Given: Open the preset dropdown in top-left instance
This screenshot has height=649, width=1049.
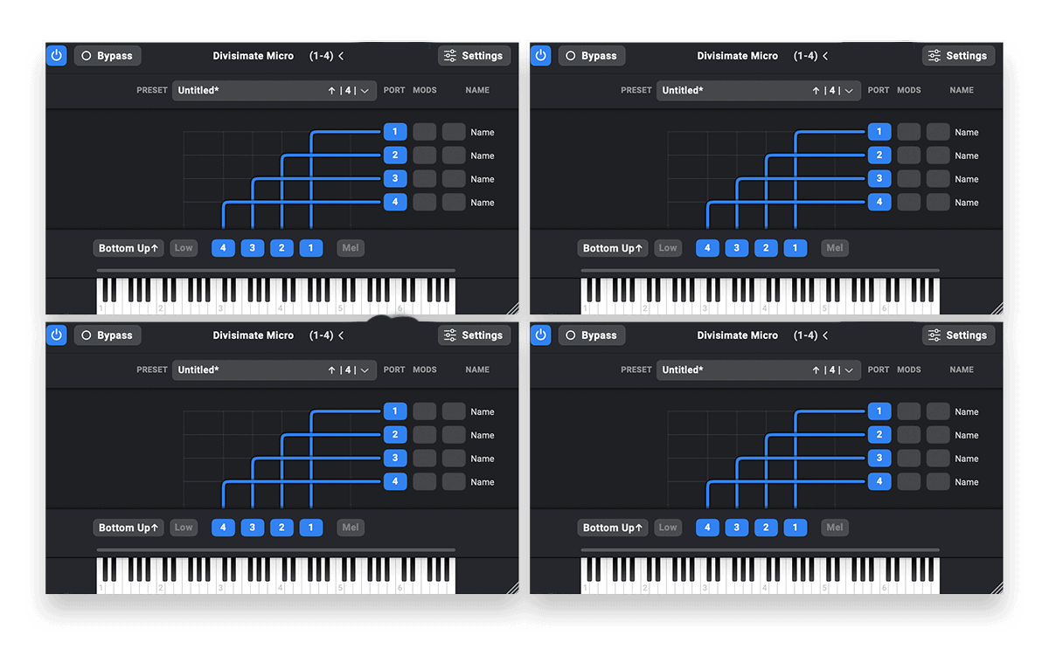Looking at the screenshot, I should click(x=364, y=90).
